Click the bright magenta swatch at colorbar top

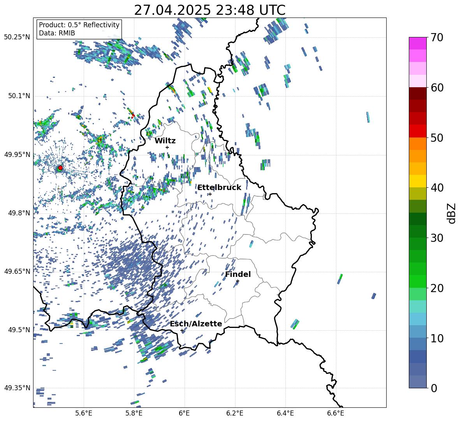click(x=418, y=44)
